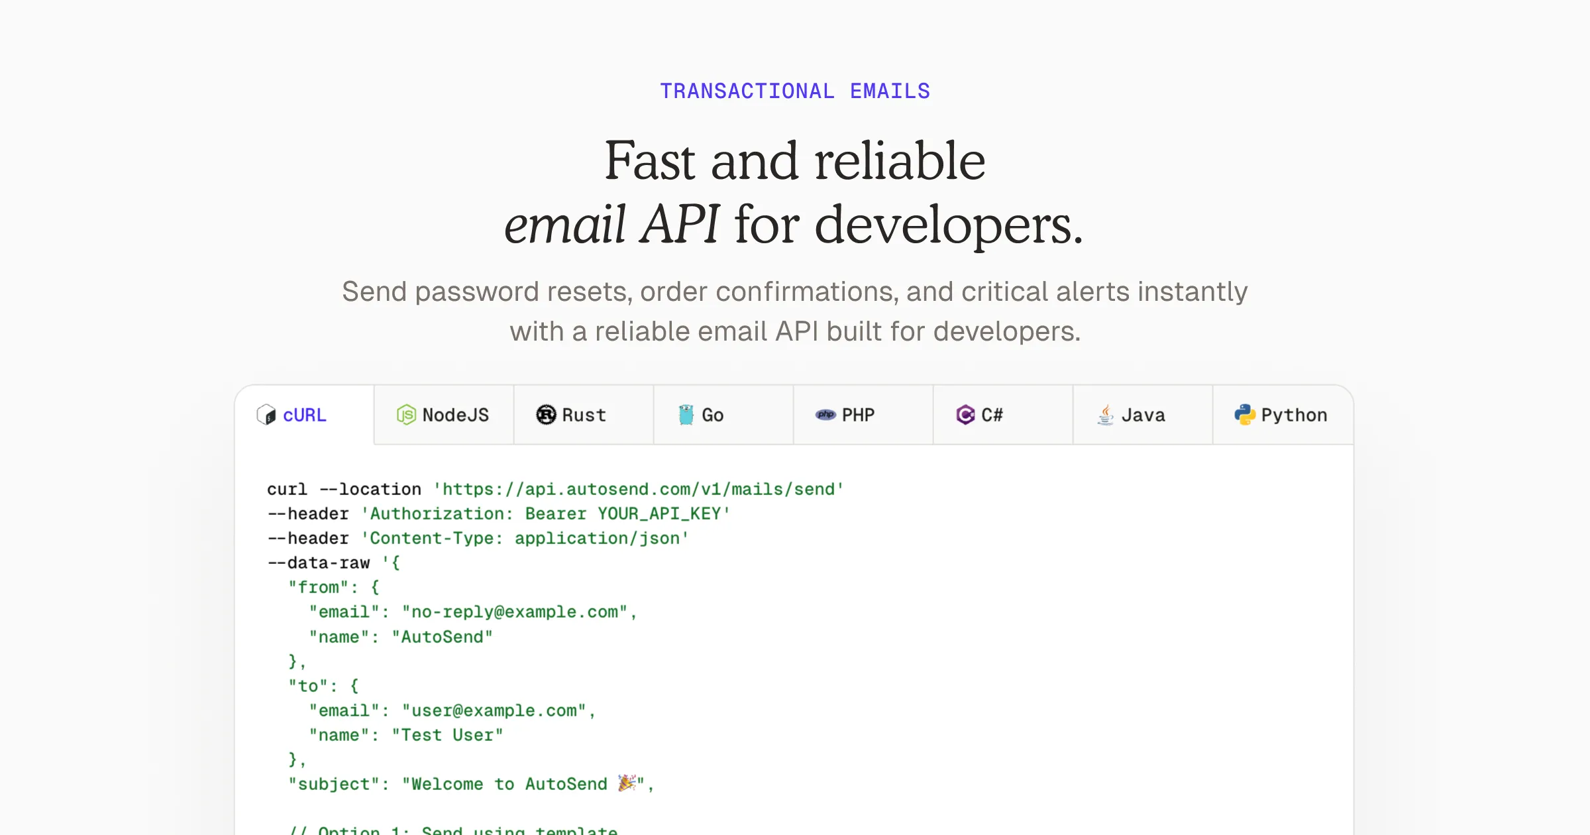Click the Java coffee cup icon
Screen dimensions: 1590x835
click(x=1105, y=415)
